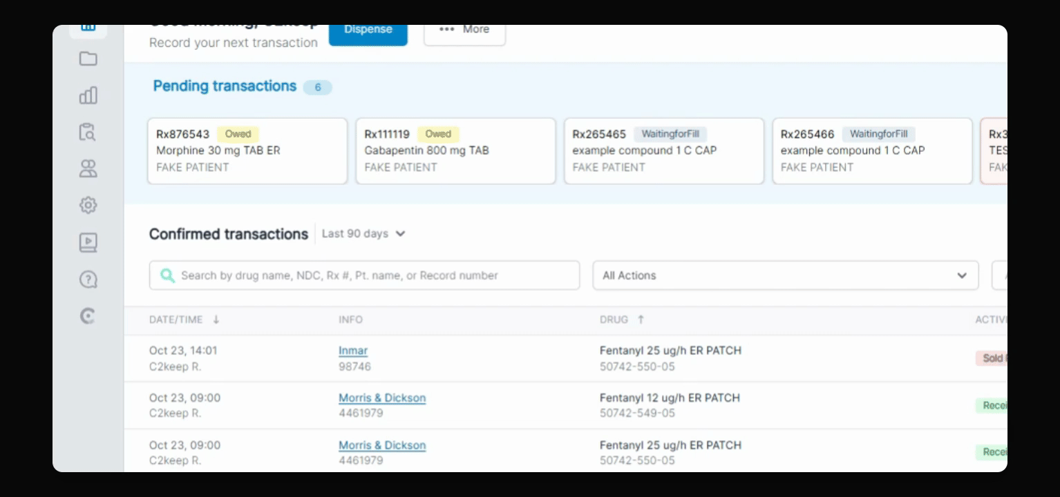Open the folder icon in the sidebar
Screen dimensions: 1060x497
pos(88,59)
